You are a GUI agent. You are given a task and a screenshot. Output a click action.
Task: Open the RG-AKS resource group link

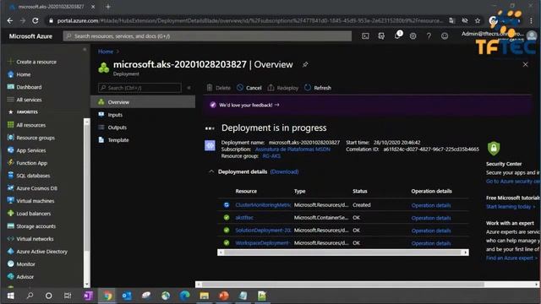(271, 156)
